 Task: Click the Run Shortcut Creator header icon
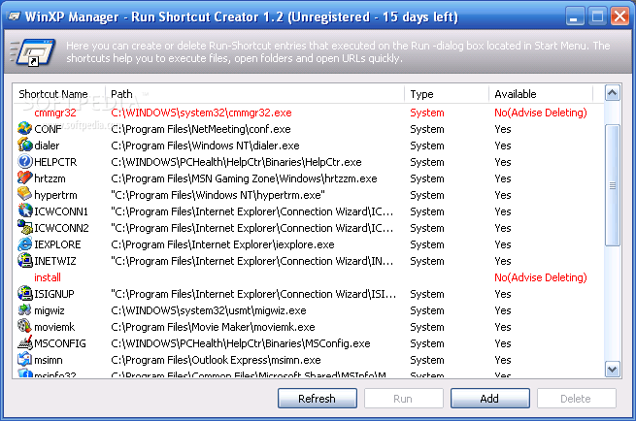tap(33, 51)
